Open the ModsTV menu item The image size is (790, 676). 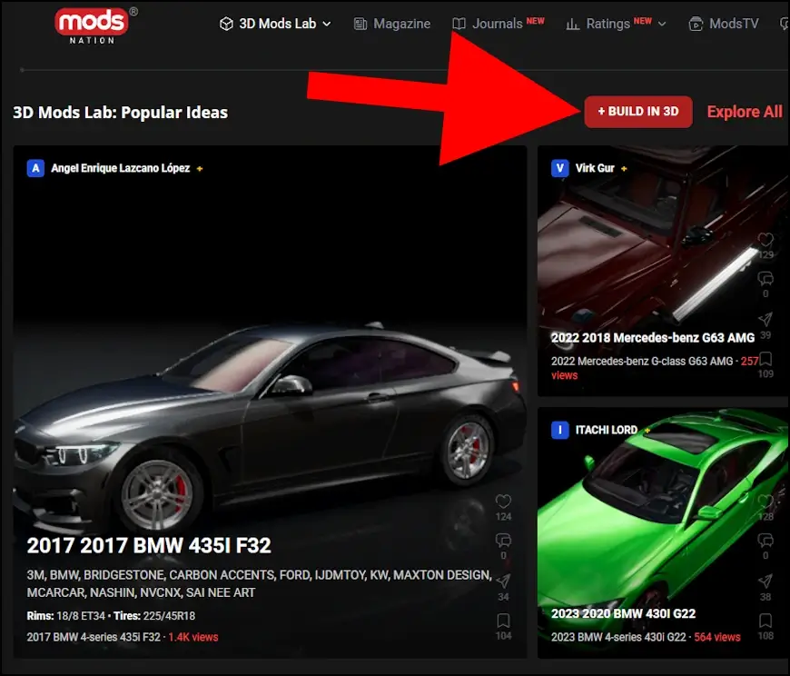tap(724, 24)
